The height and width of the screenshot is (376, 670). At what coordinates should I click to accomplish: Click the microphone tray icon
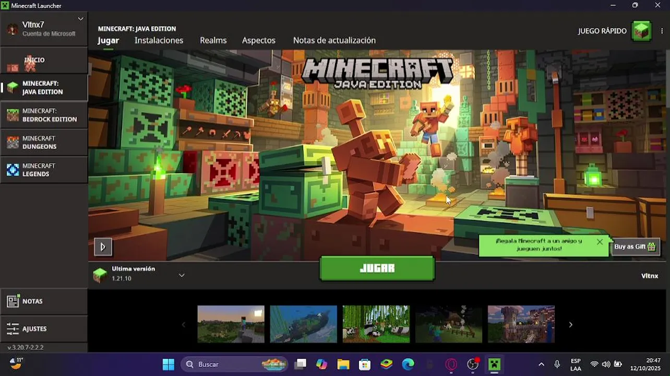[x=557, y=364]
